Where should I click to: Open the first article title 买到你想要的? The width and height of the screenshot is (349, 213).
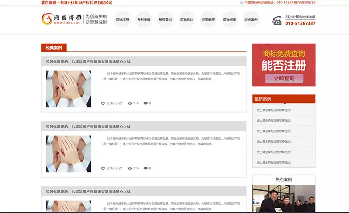(x=88, y=62)
